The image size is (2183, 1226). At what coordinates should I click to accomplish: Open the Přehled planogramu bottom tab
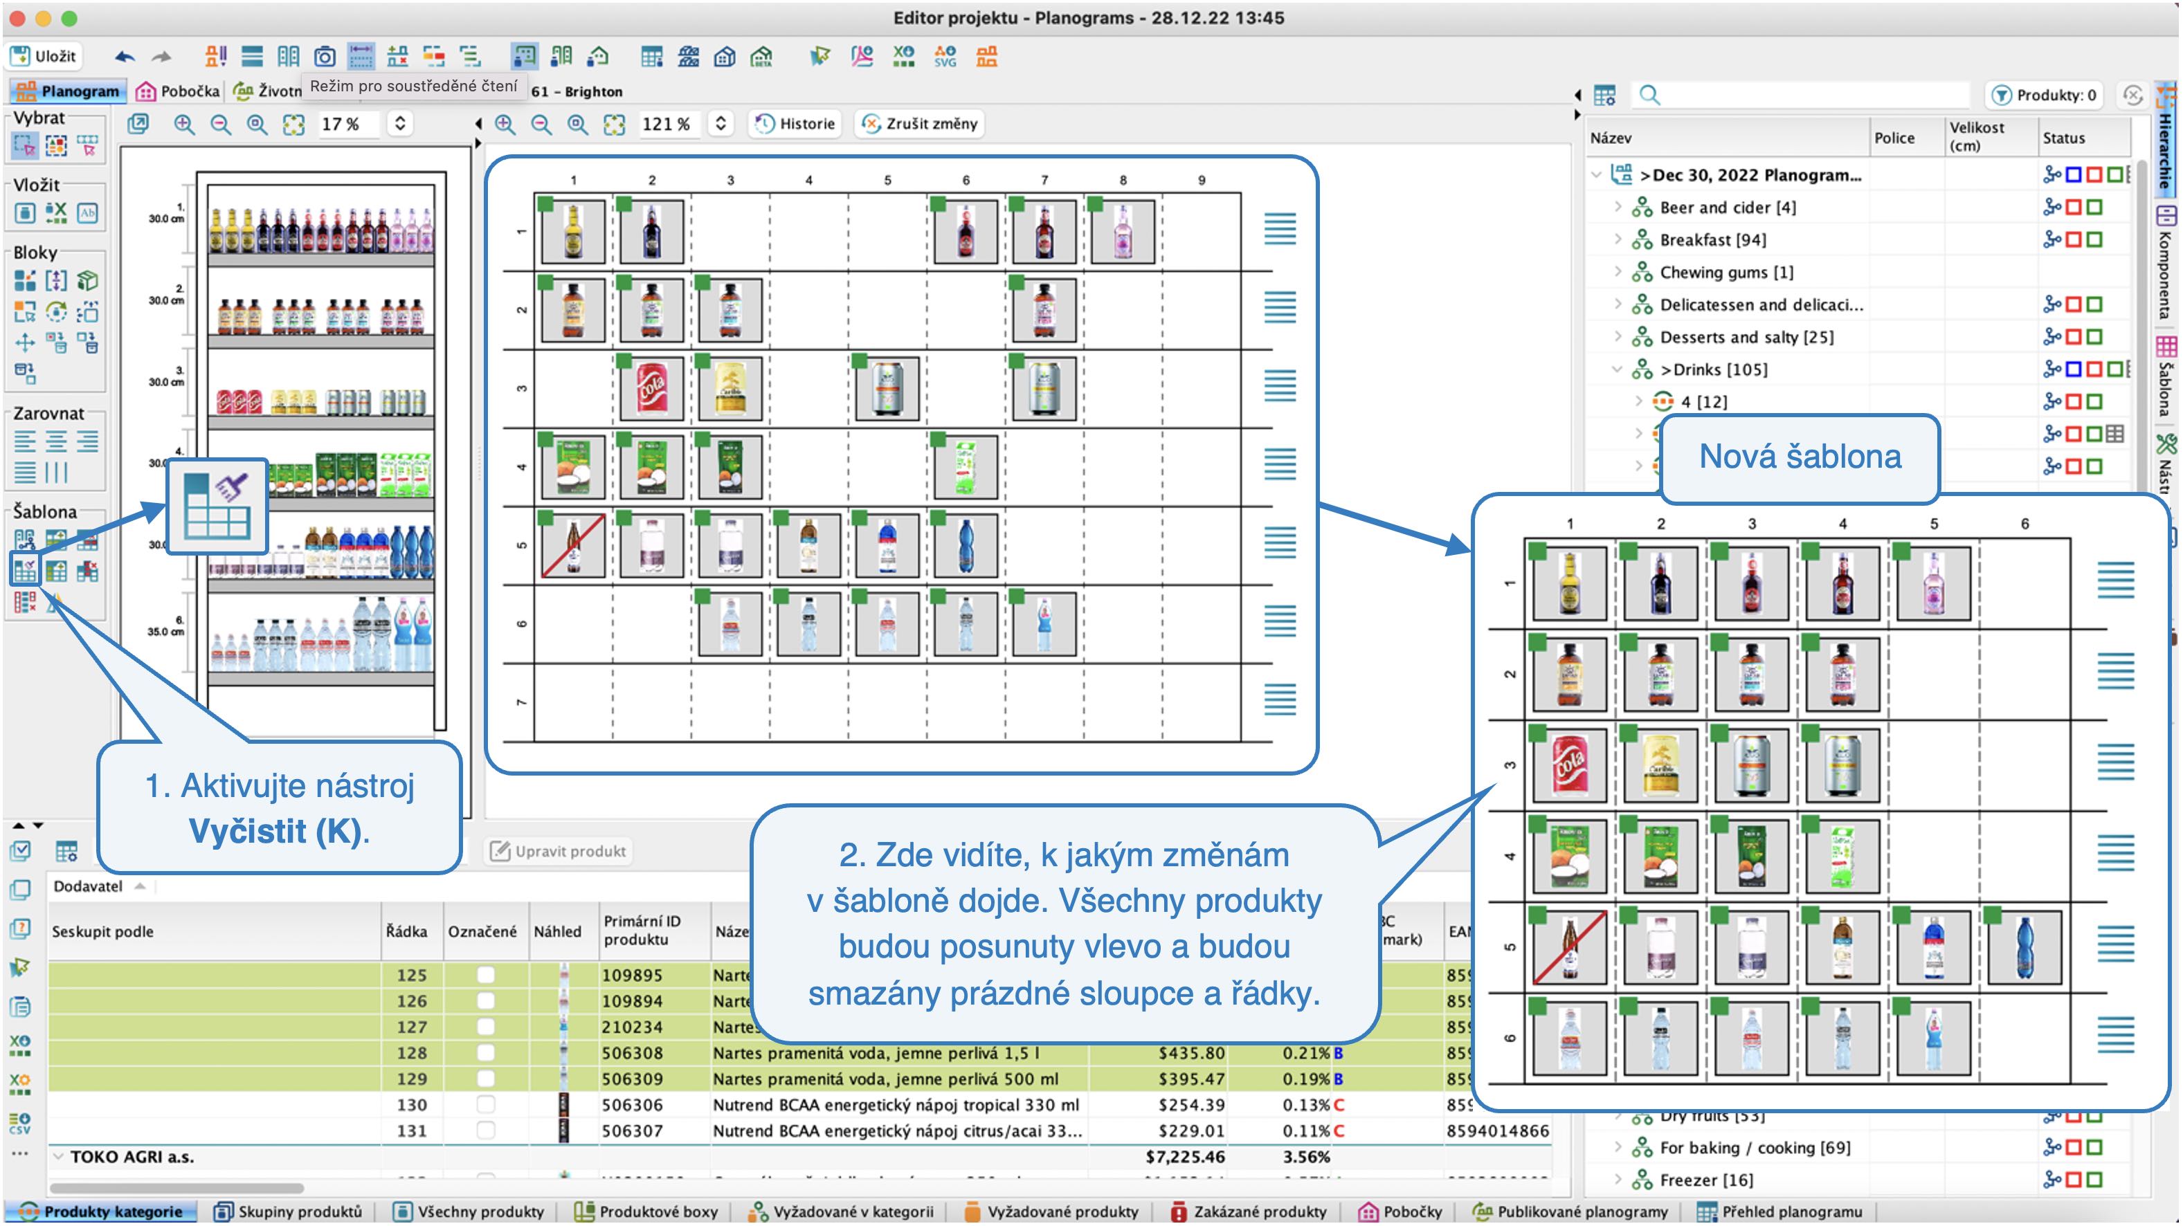1779,1211
